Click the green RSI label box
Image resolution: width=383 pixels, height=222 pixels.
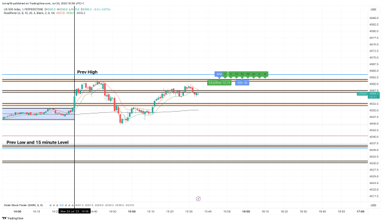pyautogui.click(x=219, y=83)
